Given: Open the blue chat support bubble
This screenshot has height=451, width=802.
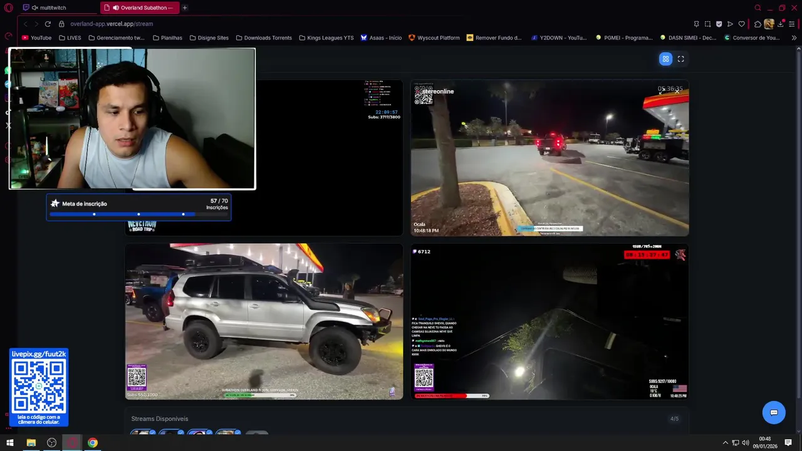Looking at the screenshot, I should tap(774, 412).
